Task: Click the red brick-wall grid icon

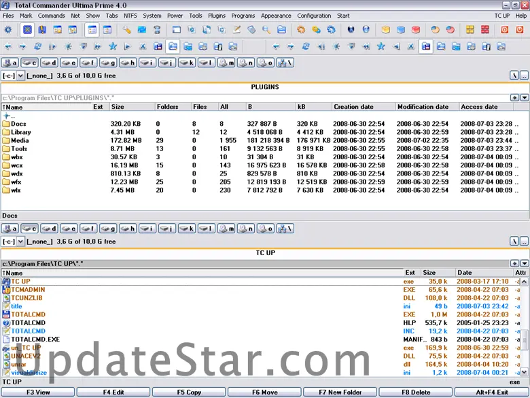Action: 485,30
